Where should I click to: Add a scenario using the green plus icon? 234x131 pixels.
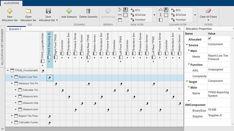point(69,11)
